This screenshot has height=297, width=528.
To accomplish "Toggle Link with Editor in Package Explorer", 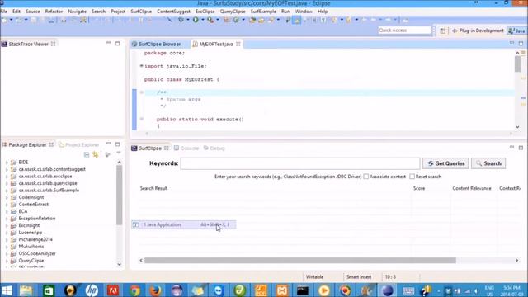I will tap(96, 154).
